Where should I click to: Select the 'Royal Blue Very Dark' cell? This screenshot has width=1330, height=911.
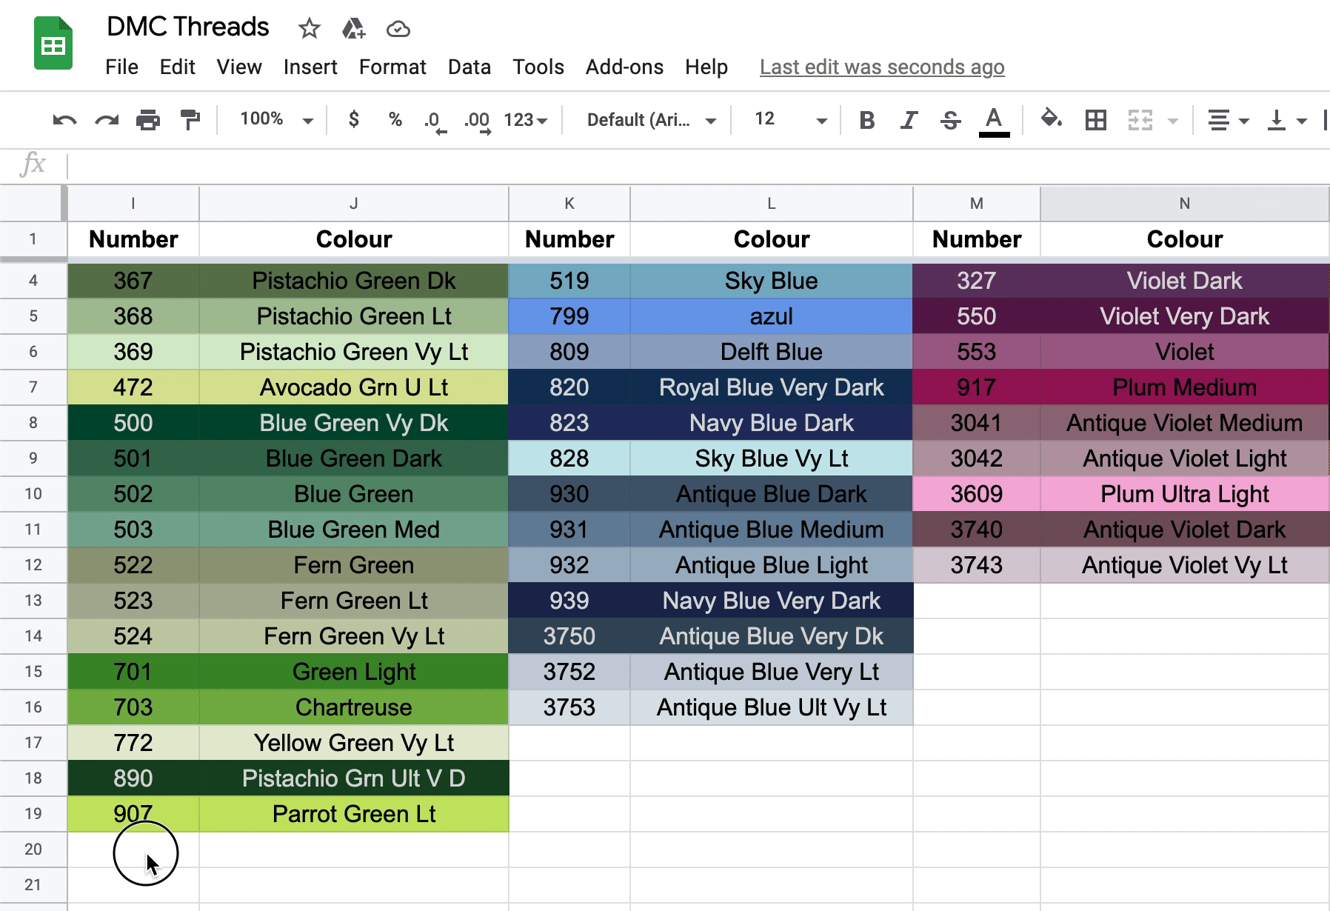[x=772, y=387]
